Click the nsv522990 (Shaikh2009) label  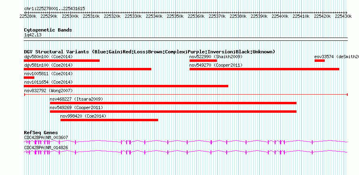click(216, 57)
